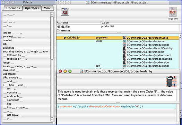Click the 'sort' attribute label
This screenshot has width=182, height=125.
pyautogui.click(x=98, y=66)
